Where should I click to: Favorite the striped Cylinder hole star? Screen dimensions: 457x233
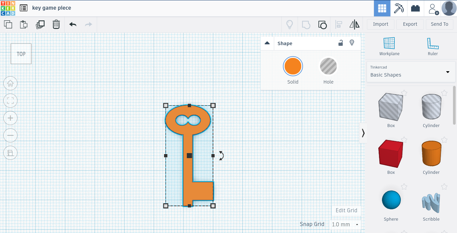tap(444, 93)
